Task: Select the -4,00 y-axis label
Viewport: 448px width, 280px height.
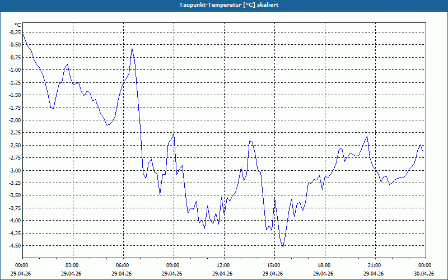Action: (15, 221)
